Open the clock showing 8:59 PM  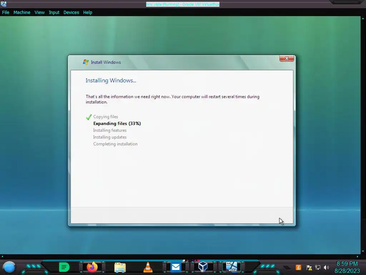click(x=347, y=267)
